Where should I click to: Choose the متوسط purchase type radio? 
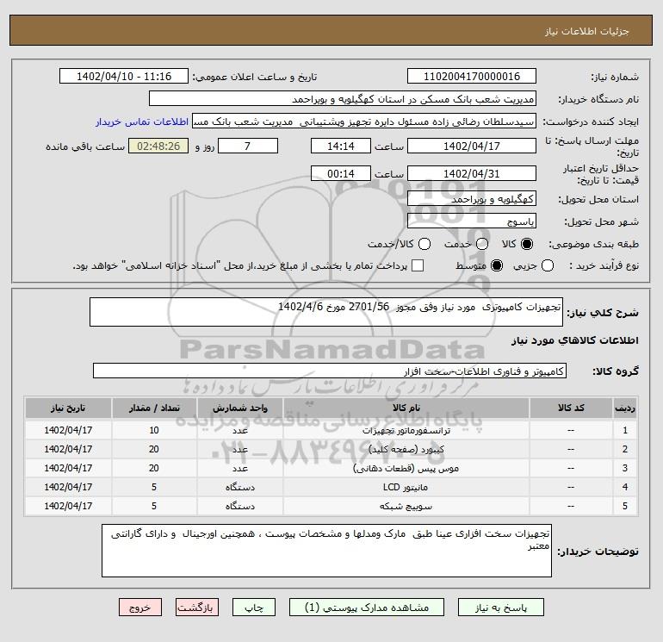pos(497,265)
